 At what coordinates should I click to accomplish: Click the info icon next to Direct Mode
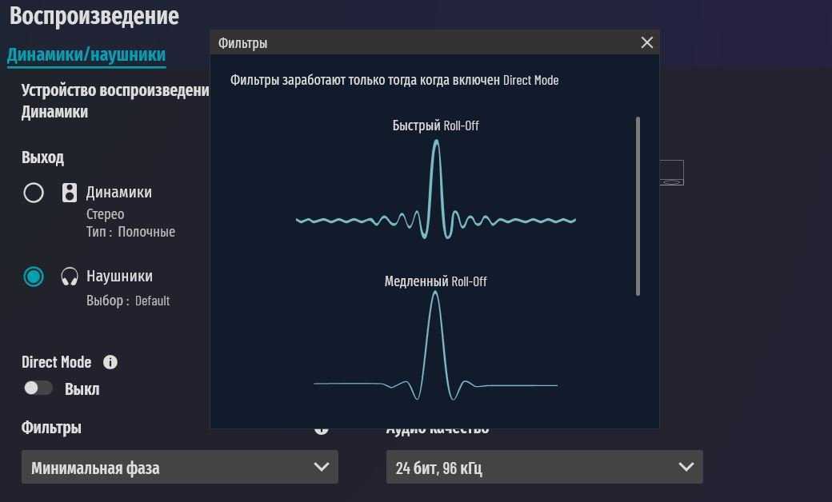(110, 362)
